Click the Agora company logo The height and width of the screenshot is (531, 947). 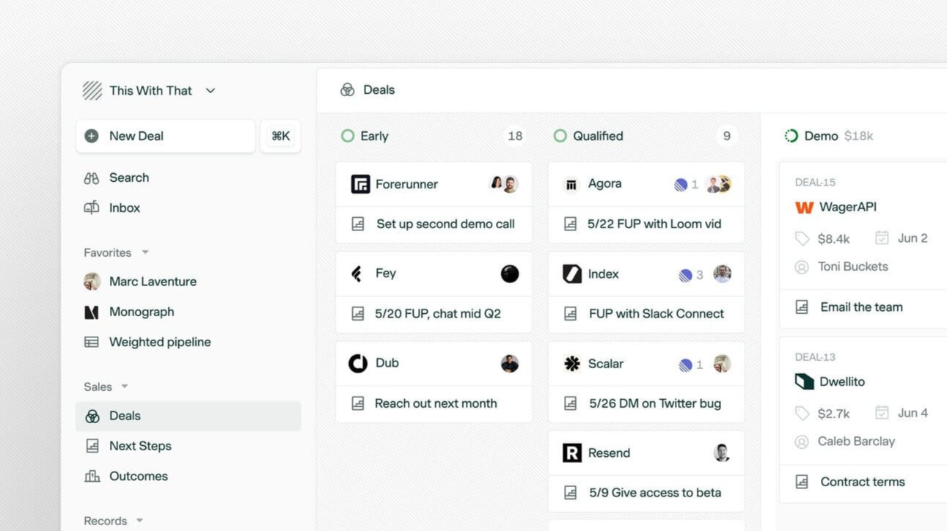571,185
